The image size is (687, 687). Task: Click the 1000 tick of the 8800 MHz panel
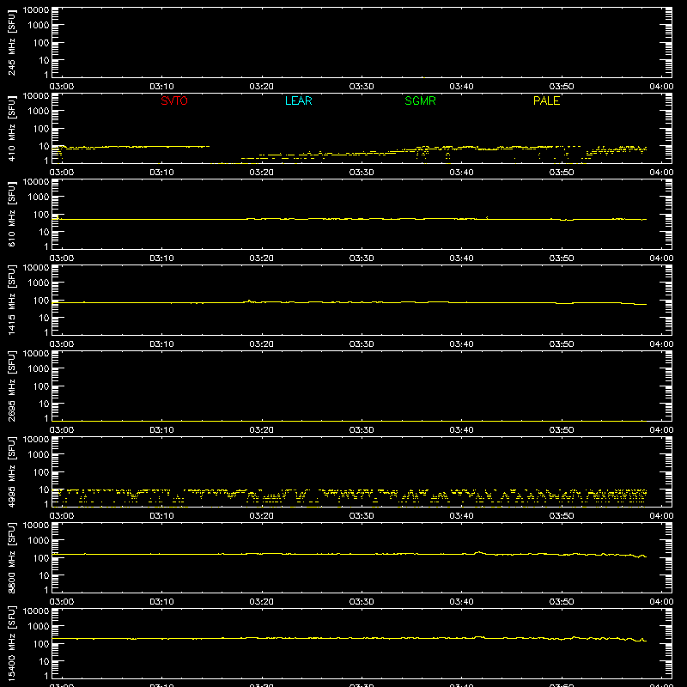39,541
